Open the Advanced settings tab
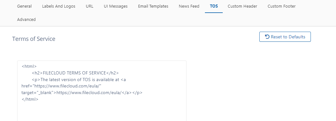 [x=26, y=19]
